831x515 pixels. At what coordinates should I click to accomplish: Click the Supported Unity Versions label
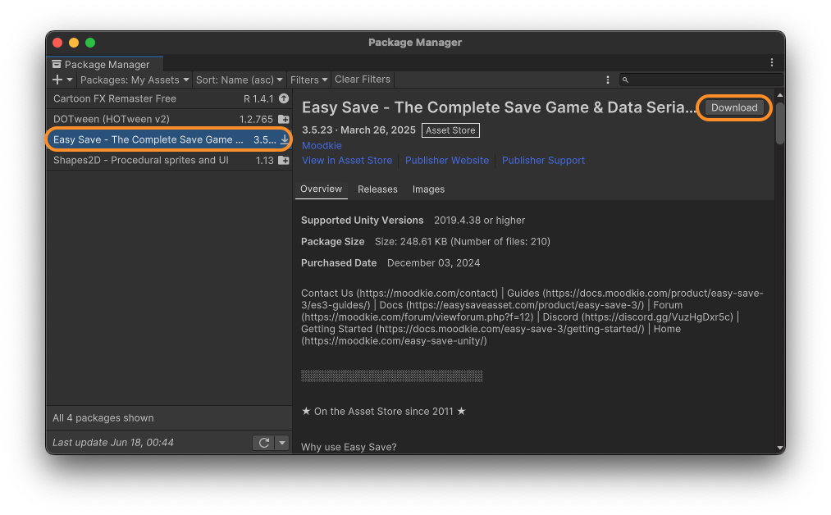[x=362, y=221]
